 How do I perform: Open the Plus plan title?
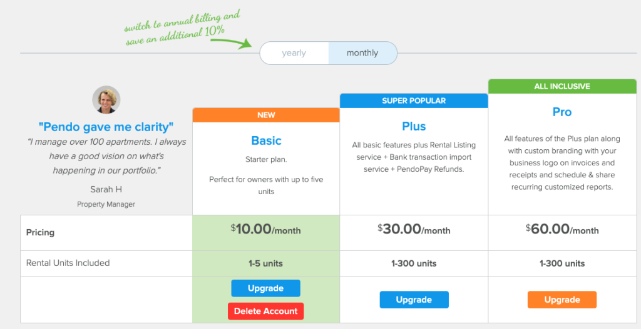414,126
